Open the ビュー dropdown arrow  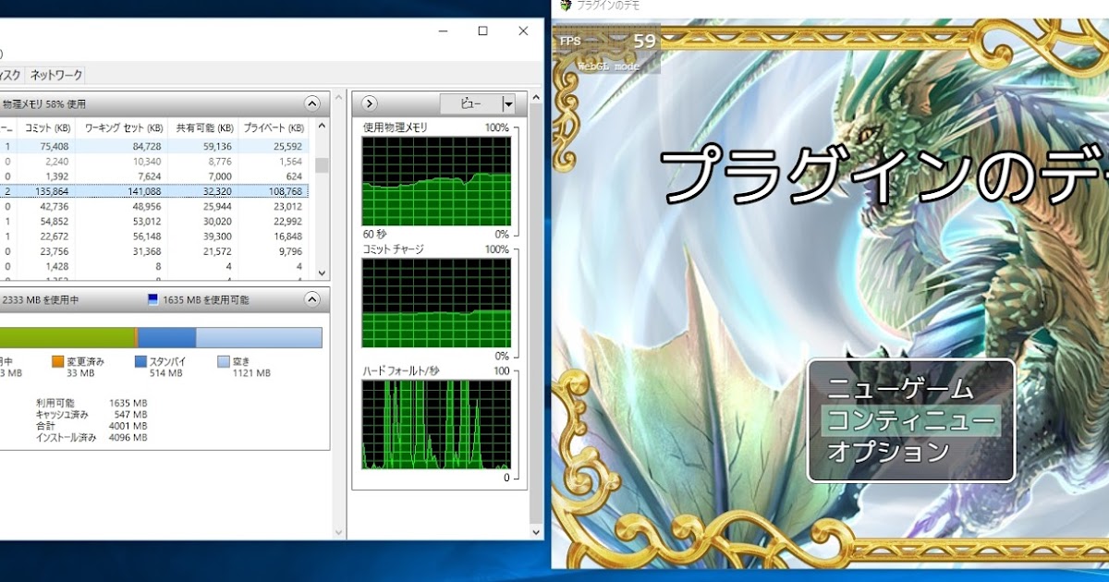coord(507,103)
